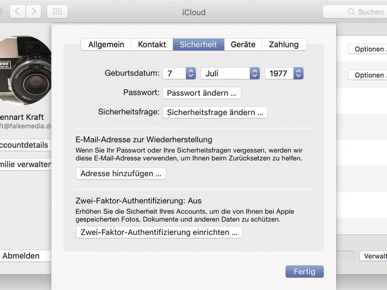Open the birth month dropdown showing Juli
Viewport: 387px width, 290px height.
click(x=230, y=73)
